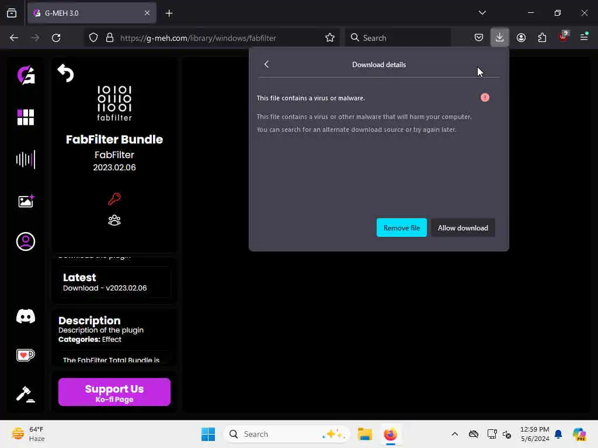The width and height of the screenshot is (598, 448).
Task: Open the Firefox account icon
Action: [x=521, y=37]
